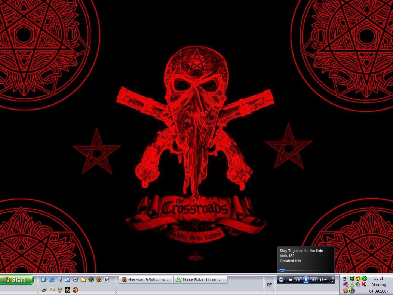Click the song seek slider

282,270
